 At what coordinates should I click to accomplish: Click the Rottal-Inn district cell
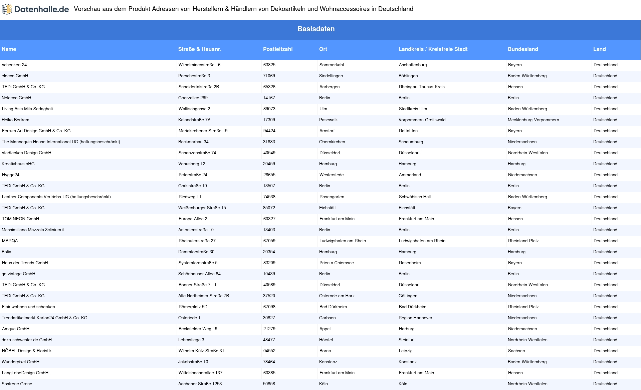coord(408,131)
